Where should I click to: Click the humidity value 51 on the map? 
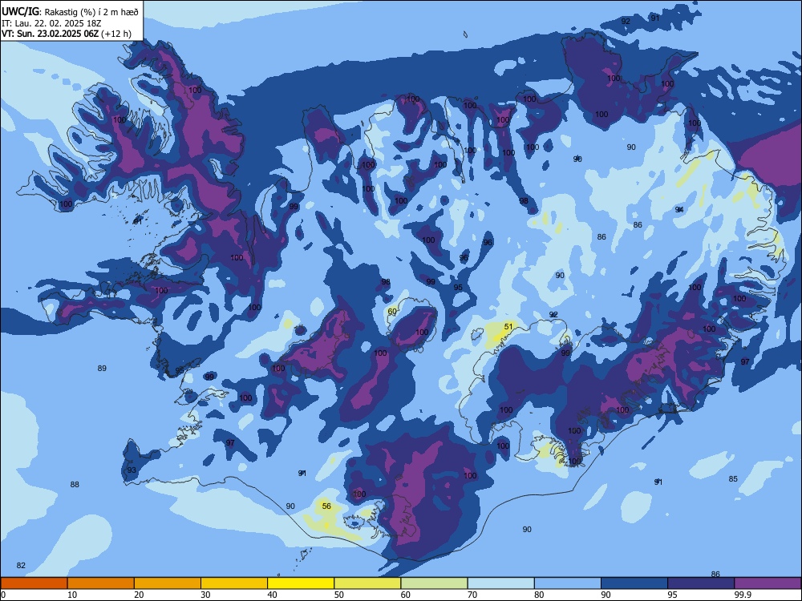click(x=508, y=326)
